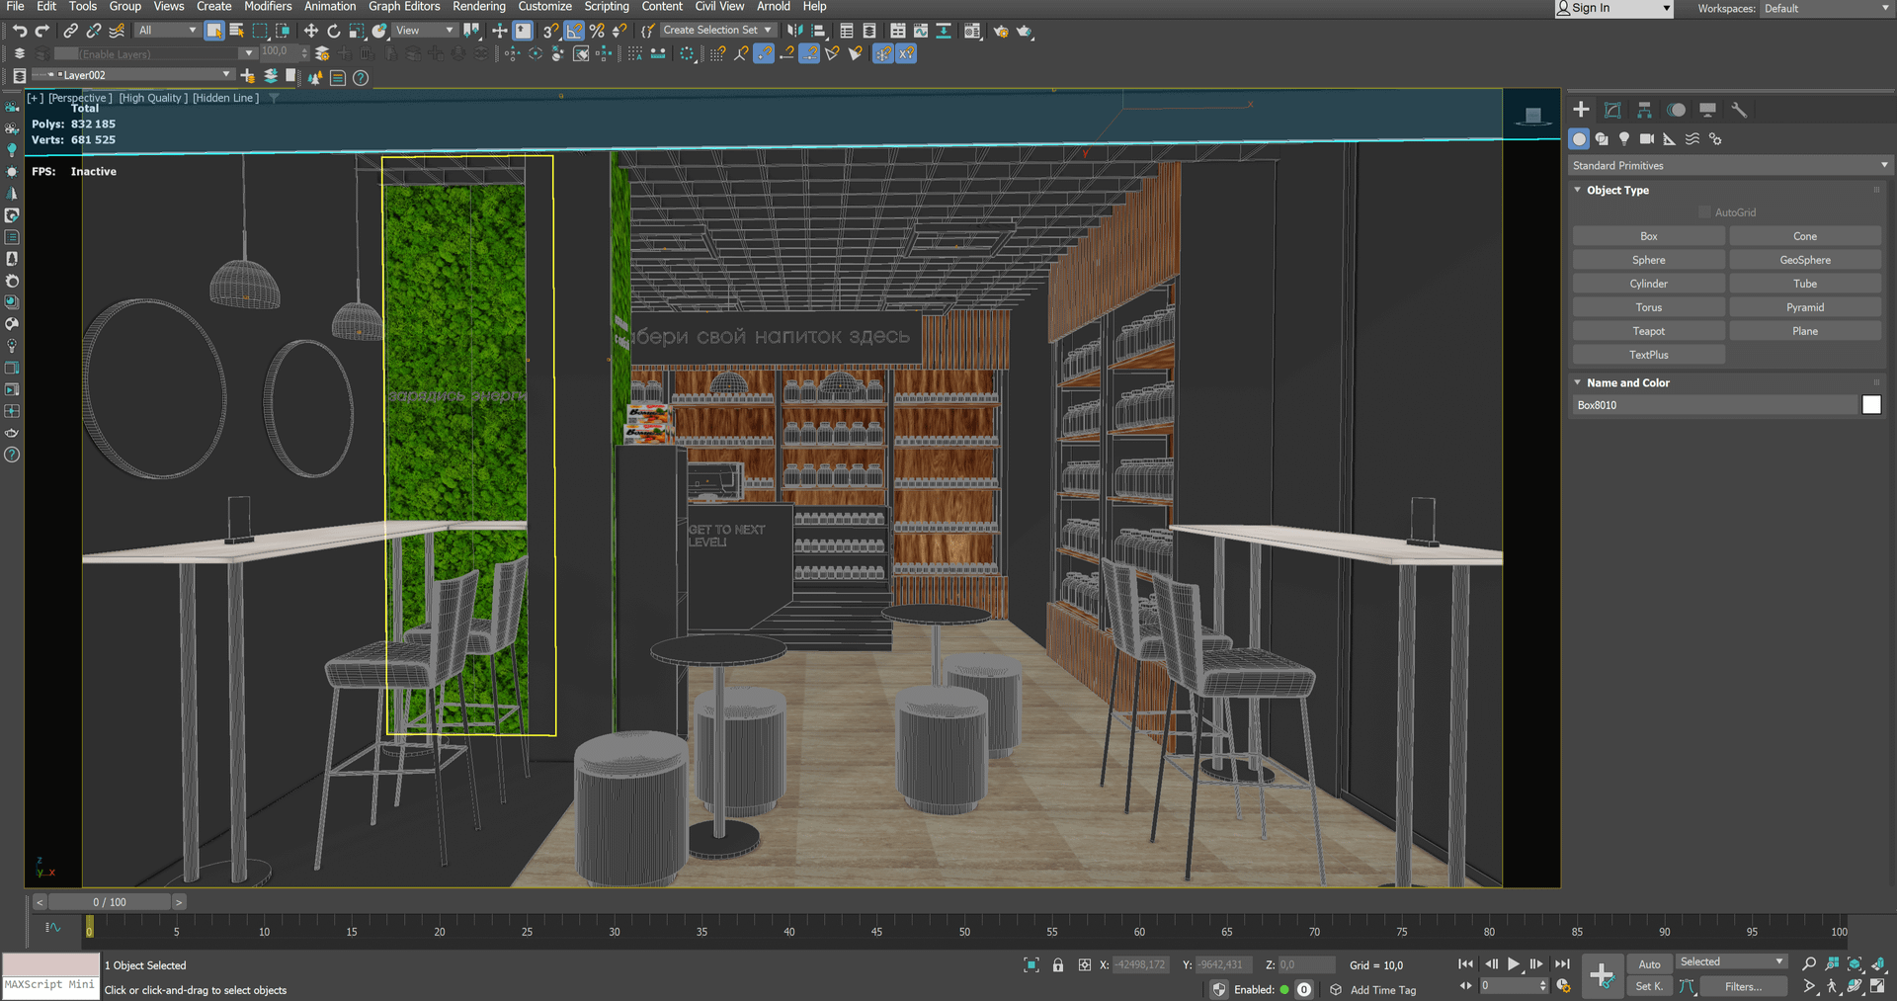
Task: Switch to the Hierarchy panel icon
Action: tap(1644, 110)
